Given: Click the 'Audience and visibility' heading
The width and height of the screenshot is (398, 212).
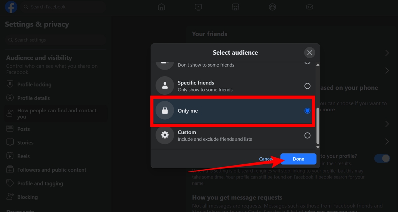Looking at the screenshot, I should click(x=39, y=58).
